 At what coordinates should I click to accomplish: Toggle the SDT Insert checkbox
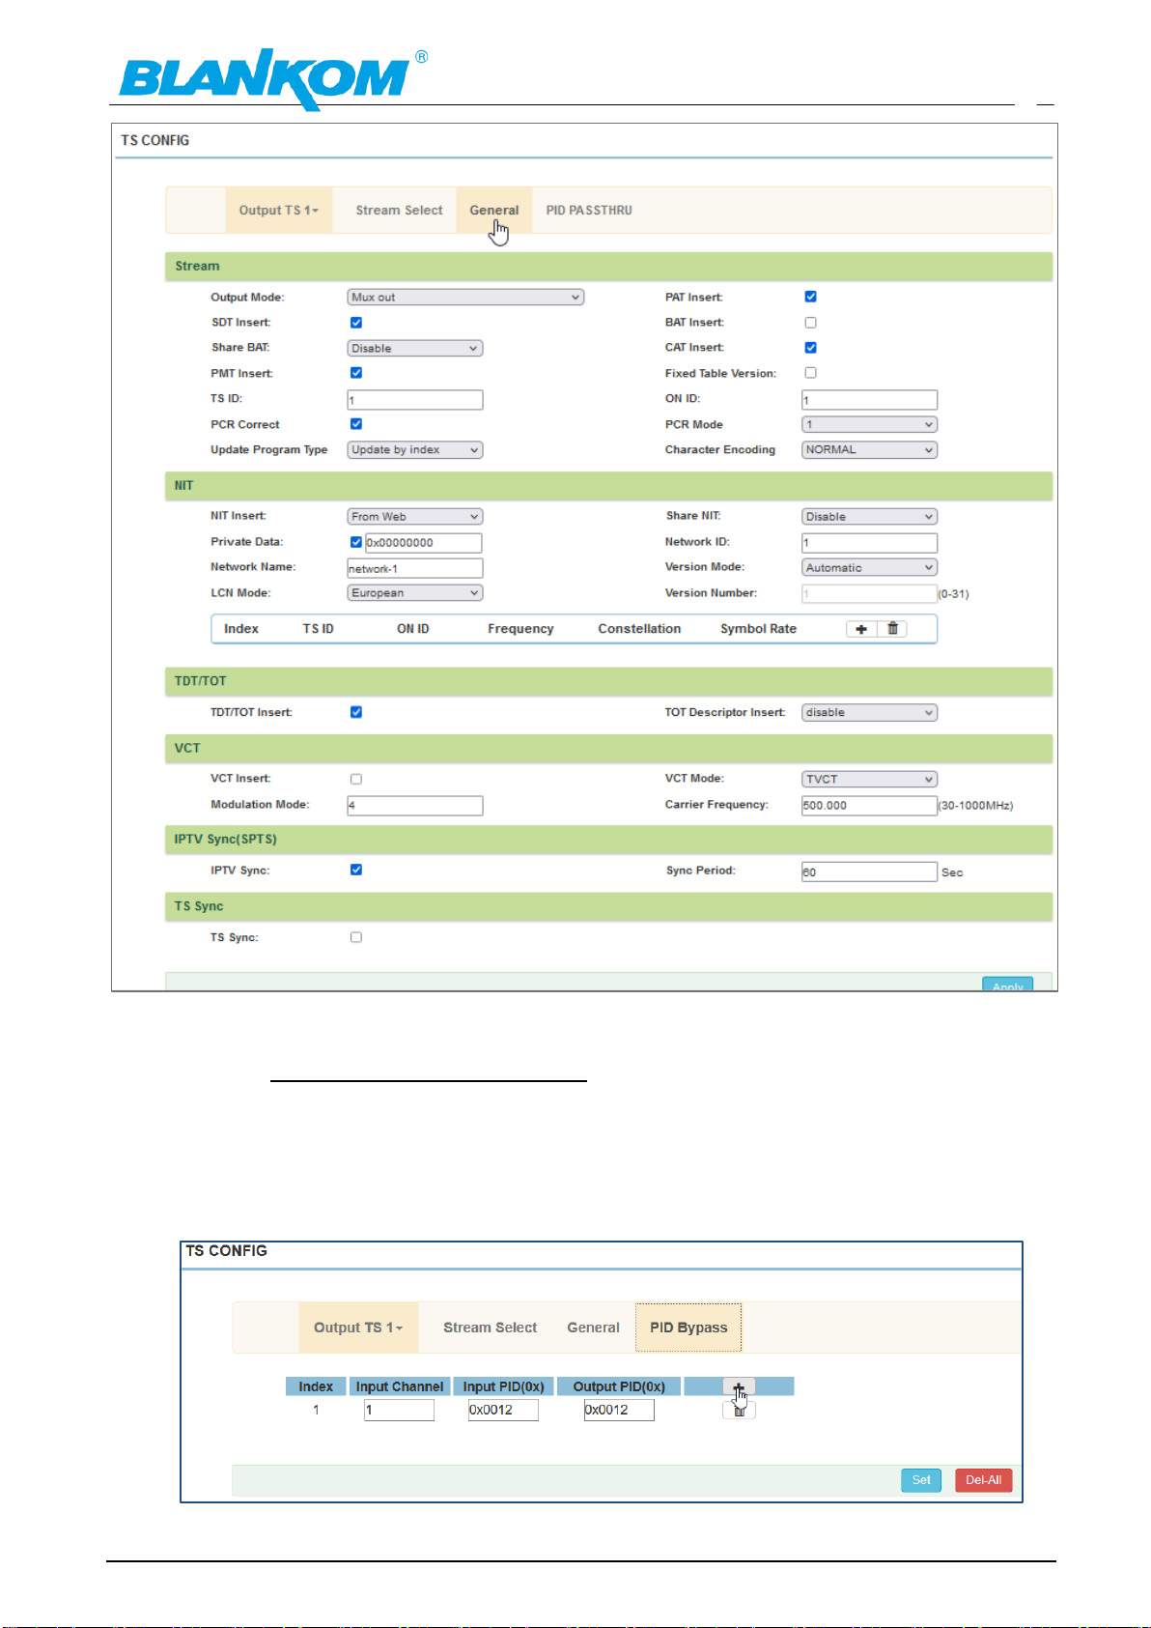click(356, 323)
